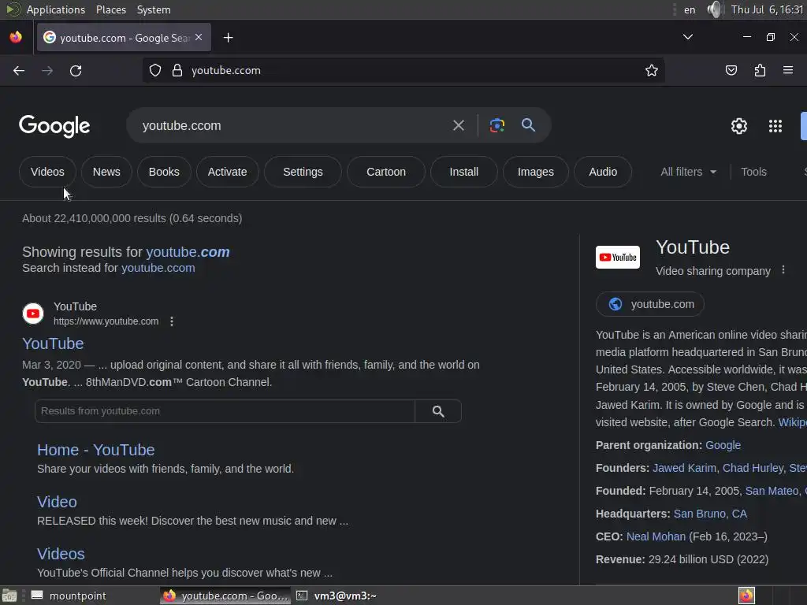This screenshot has width=807, height=605.
Task: Open the tracking protection shield icon
Action: coord(155,70)
